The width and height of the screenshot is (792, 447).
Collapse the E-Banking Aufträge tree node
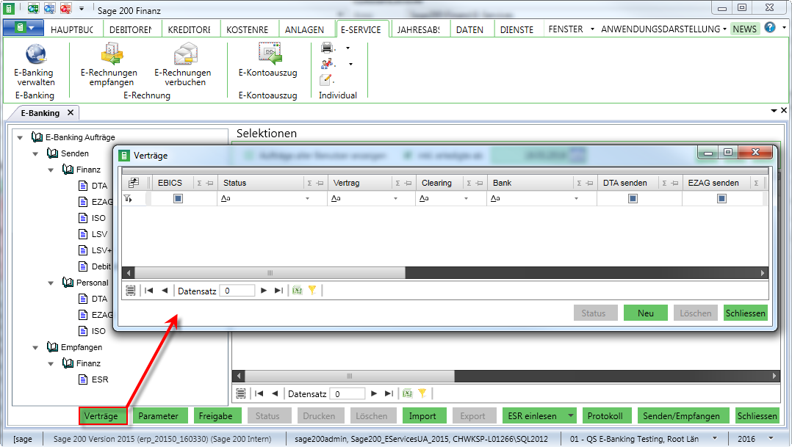[x=21, y=137]
